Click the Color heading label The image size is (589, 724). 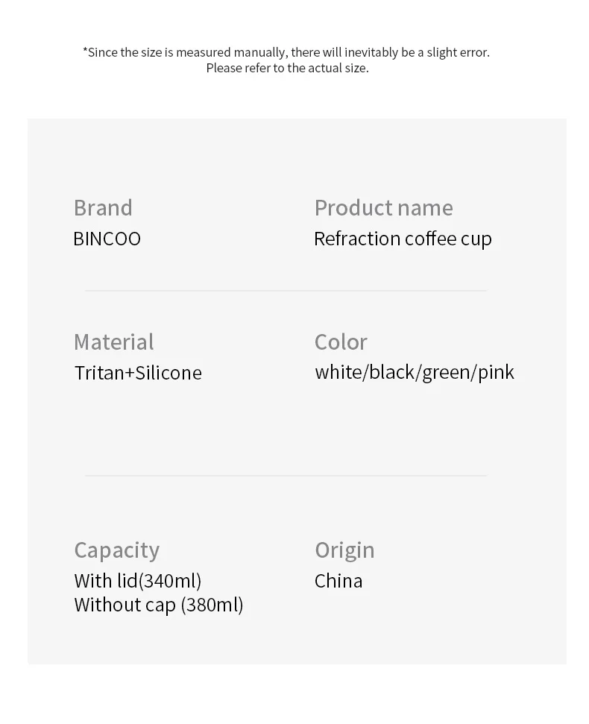[341, 342]
